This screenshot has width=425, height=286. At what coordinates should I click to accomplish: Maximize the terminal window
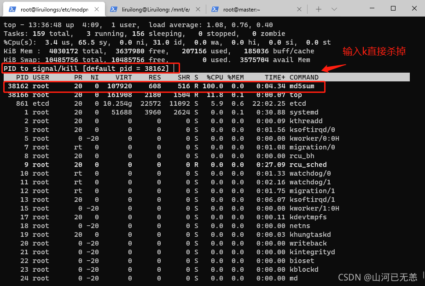point(393,8)
